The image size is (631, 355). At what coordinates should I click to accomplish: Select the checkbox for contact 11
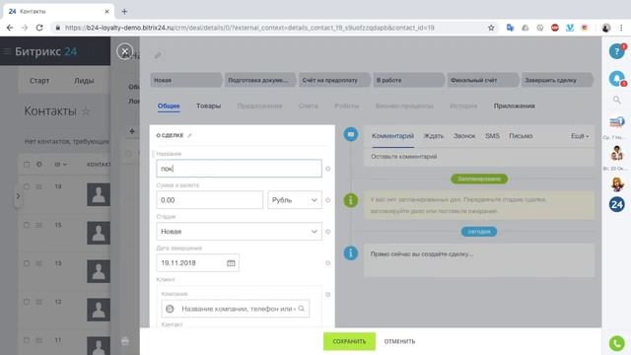pyautogui.click(x=27, y=340)
